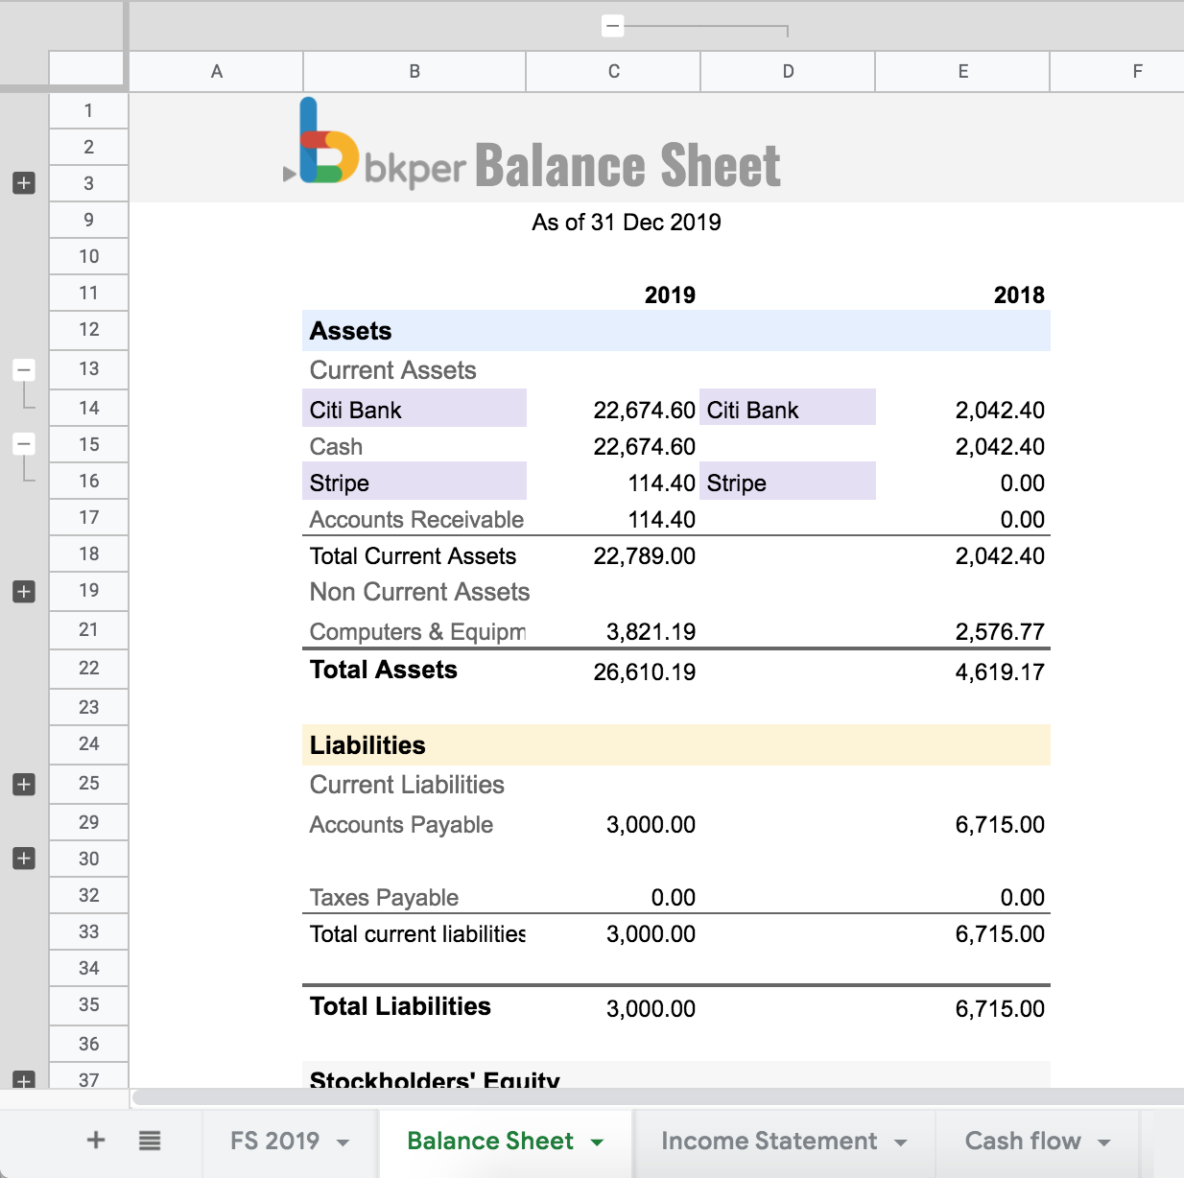Select column C by its header

612,71
